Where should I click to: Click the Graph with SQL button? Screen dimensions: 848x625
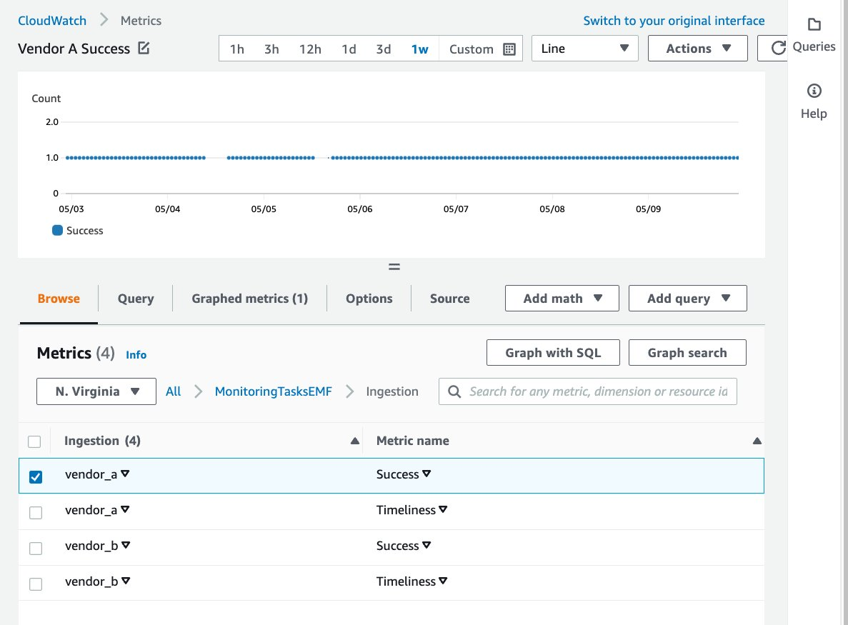[x=553, y=352]
